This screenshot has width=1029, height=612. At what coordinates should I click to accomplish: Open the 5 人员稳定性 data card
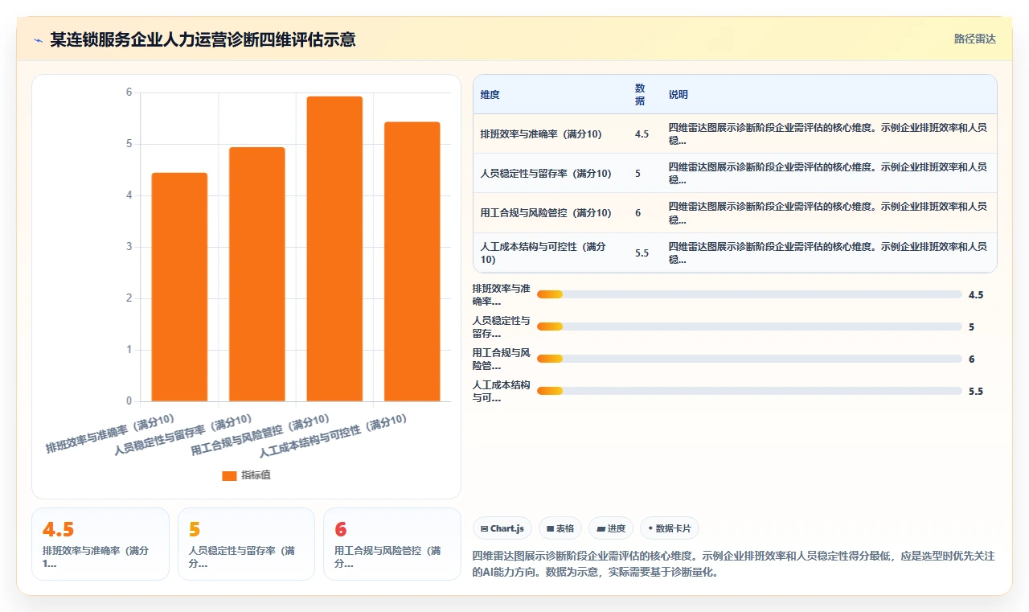246,544
